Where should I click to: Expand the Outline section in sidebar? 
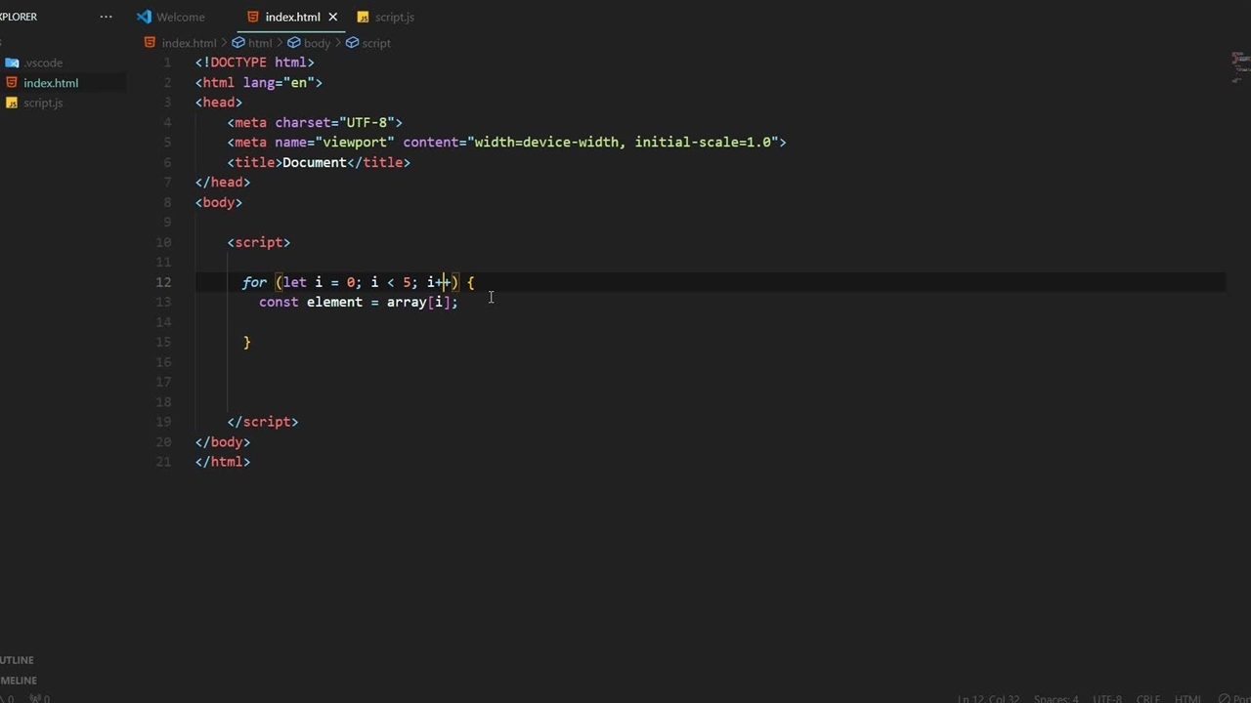(18, 660)
